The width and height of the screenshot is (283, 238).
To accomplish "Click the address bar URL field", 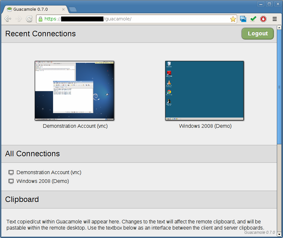I will tap(163, 19).
